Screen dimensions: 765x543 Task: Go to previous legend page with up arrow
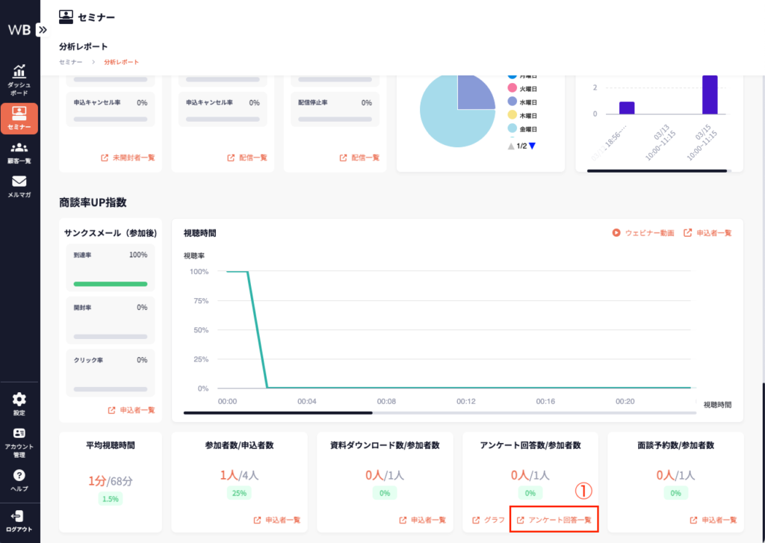511,146
